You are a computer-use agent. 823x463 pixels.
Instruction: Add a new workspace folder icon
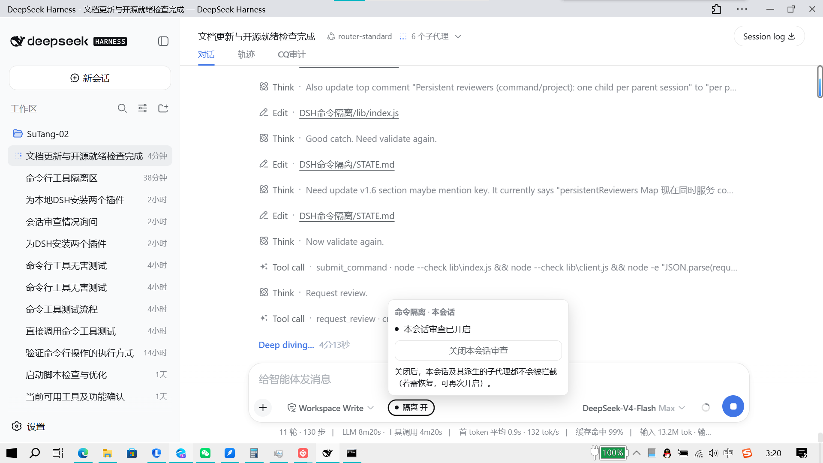[163, 108]
